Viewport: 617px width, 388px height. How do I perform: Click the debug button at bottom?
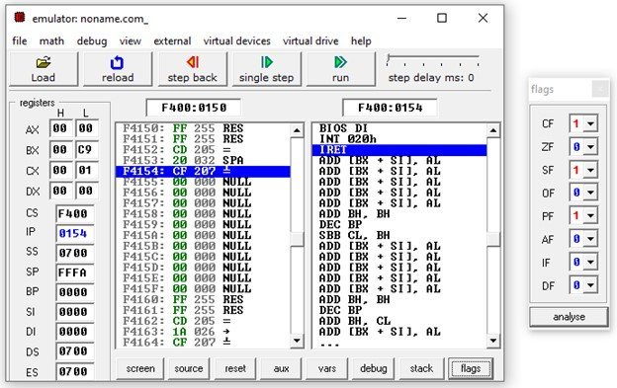pyautogui.click(x=374, y=369)
